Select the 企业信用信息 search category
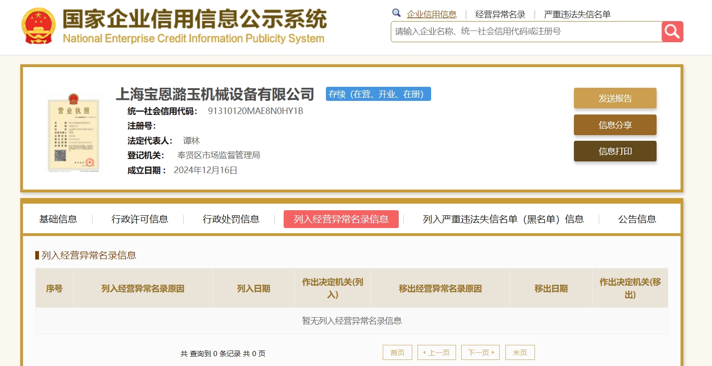The width and height of the screenshot is (712, 366). coord(432,14)
